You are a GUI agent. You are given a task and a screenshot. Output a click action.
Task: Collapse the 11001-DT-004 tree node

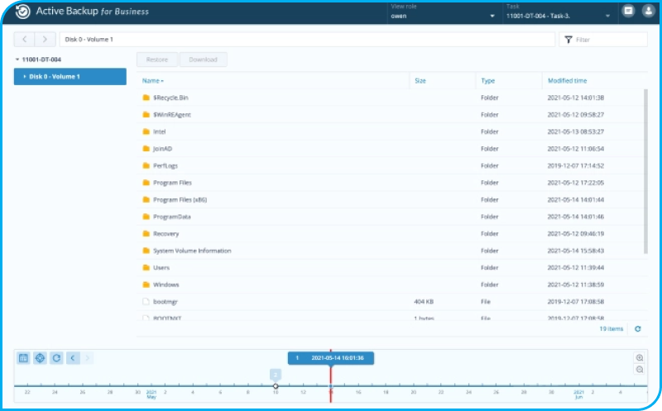tap(17, 60)
